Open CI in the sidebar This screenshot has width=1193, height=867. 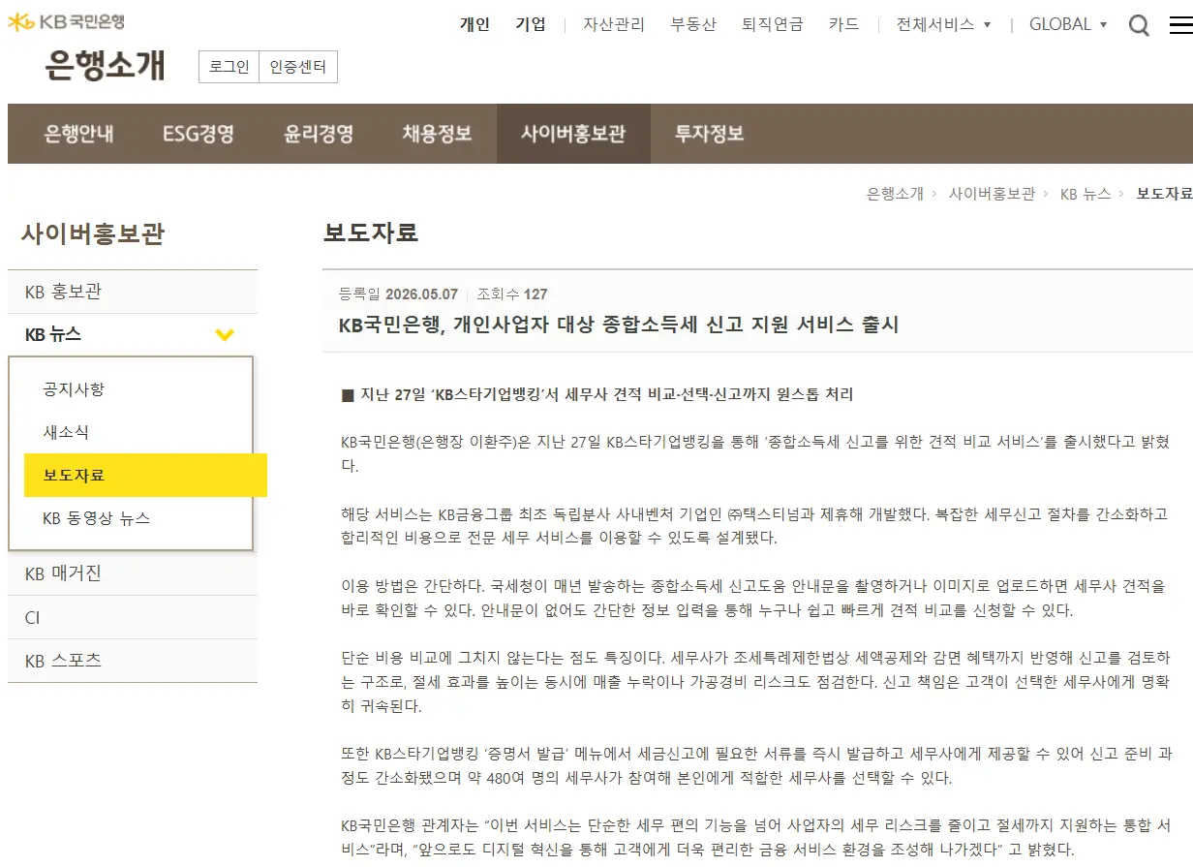pyautogui.click(x=133, y=617)
